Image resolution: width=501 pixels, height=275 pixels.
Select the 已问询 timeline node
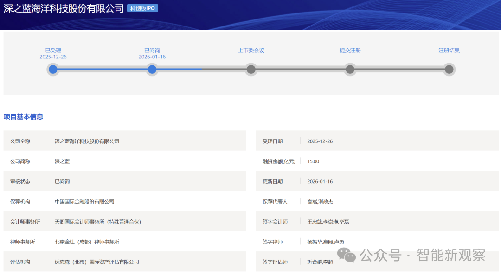(x=152, y=69)
